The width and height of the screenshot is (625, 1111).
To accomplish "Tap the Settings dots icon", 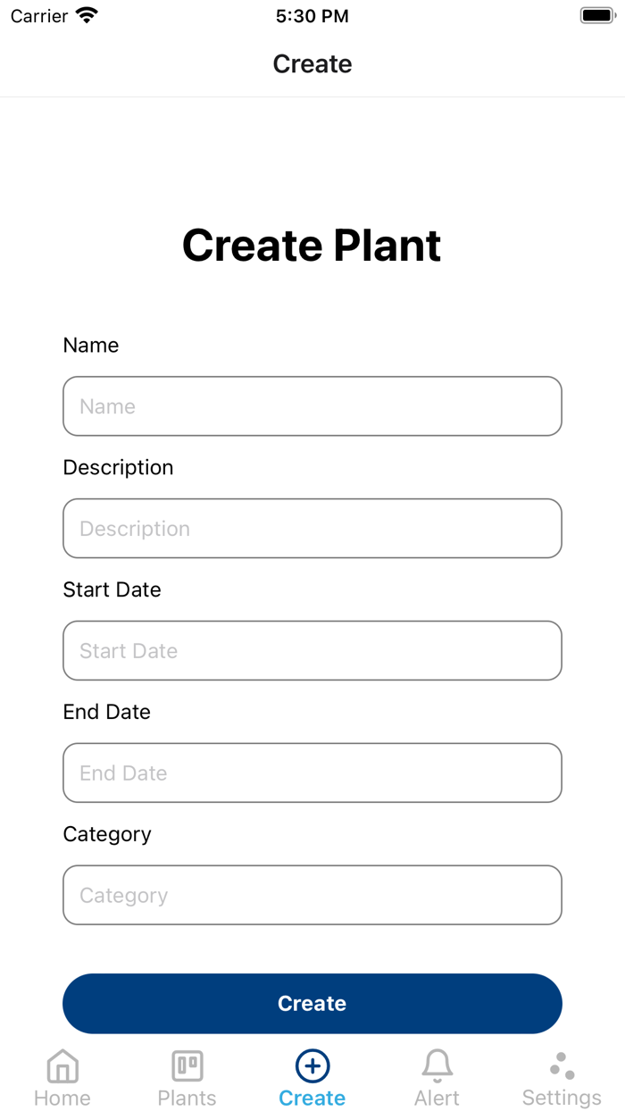I will [562, 1065].
